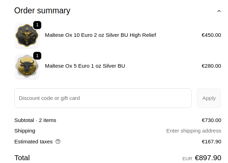228x163 pixels.
Task: Click the €450.00 item price
Action: click(x=211, y=35)
